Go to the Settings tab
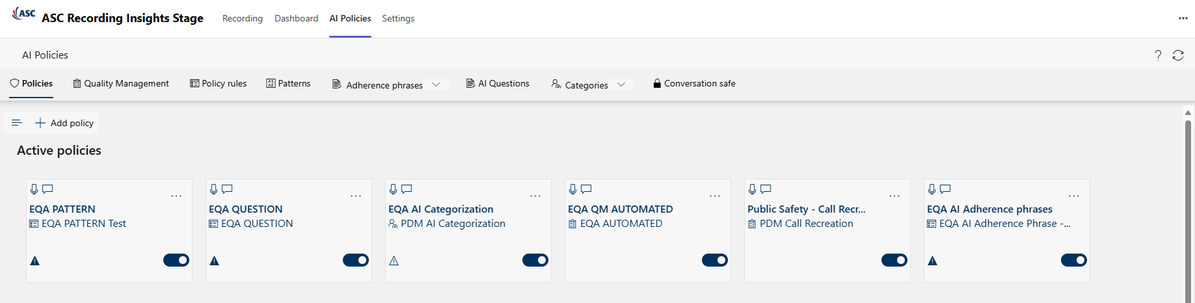Image resolution: width=1195 pixels, height=303 pixels. point(398,18)
